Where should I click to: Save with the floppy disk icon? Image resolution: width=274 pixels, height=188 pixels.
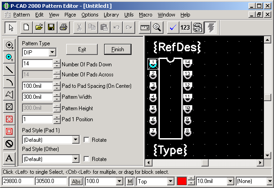coord(51,27)
